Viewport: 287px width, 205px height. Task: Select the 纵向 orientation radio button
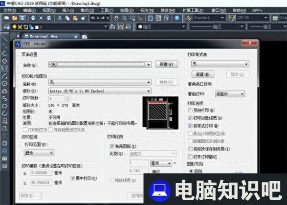(191, 171)
